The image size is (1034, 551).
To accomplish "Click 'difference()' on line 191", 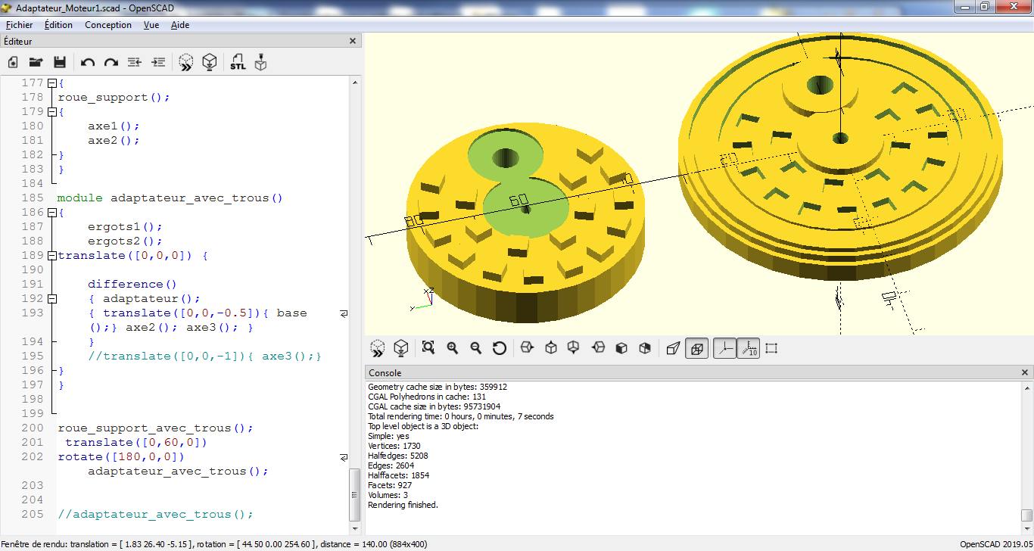I will [x=132, y=285].
